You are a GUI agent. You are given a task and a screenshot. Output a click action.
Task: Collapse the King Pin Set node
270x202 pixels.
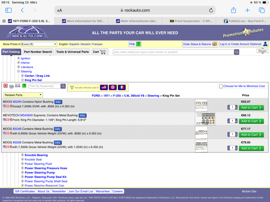tap(22, 80)
